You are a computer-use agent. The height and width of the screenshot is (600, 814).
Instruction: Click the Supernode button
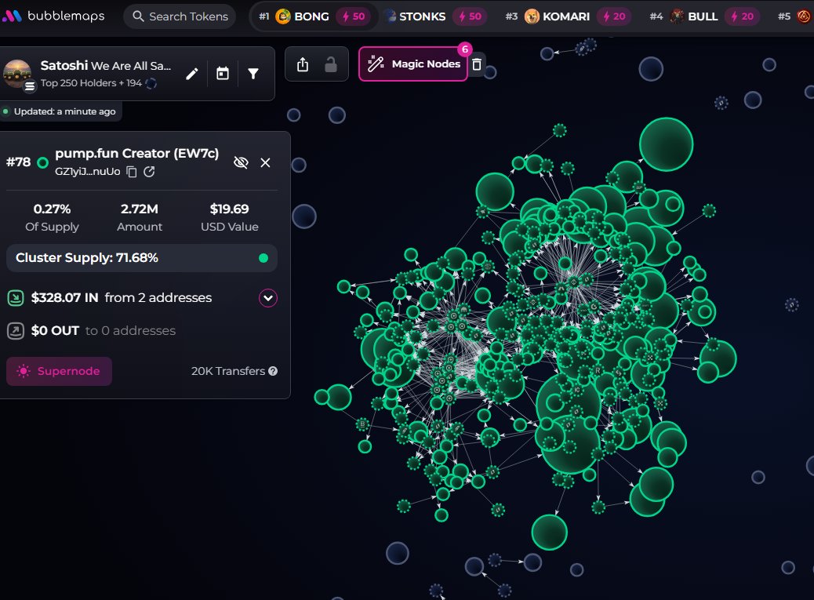(x=59, y=371)
